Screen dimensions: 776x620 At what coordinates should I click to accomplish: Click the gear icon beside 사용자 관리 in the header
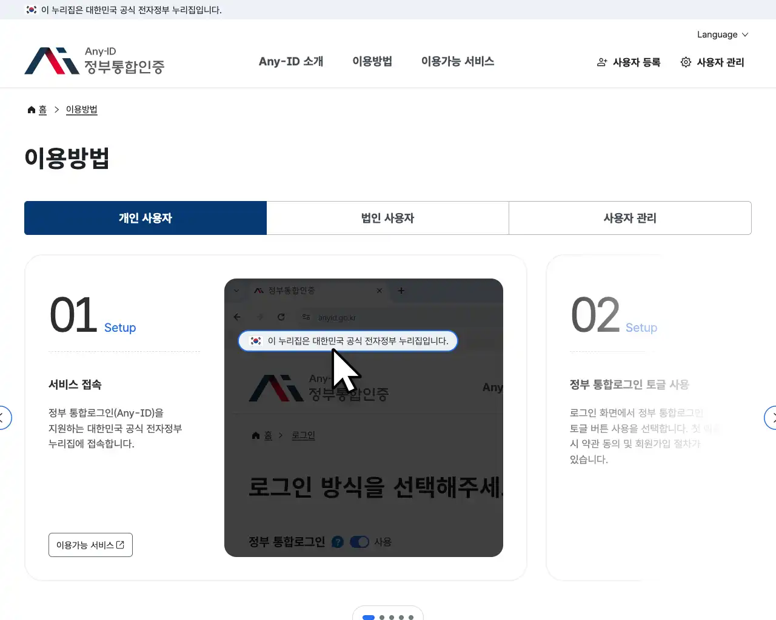(x=686, y=62)
